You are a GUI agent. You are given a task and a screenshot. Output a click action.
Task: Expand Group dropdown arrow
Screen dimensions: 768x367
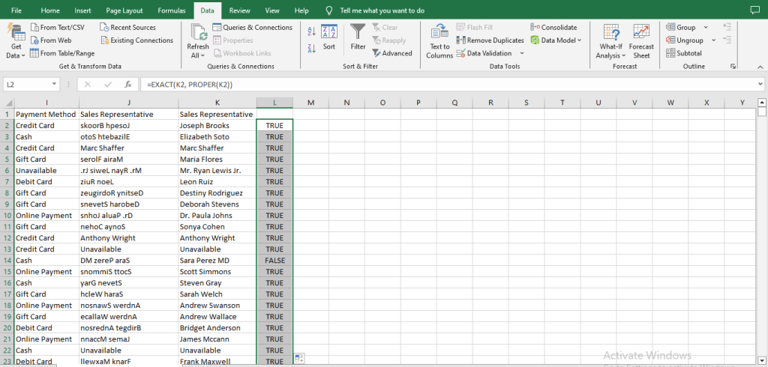click(x=706, y=28)
